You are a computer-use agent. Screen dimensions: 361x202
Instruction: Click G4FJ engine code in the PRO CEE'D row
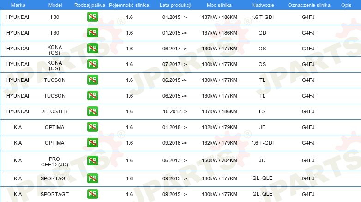point(308,160)
